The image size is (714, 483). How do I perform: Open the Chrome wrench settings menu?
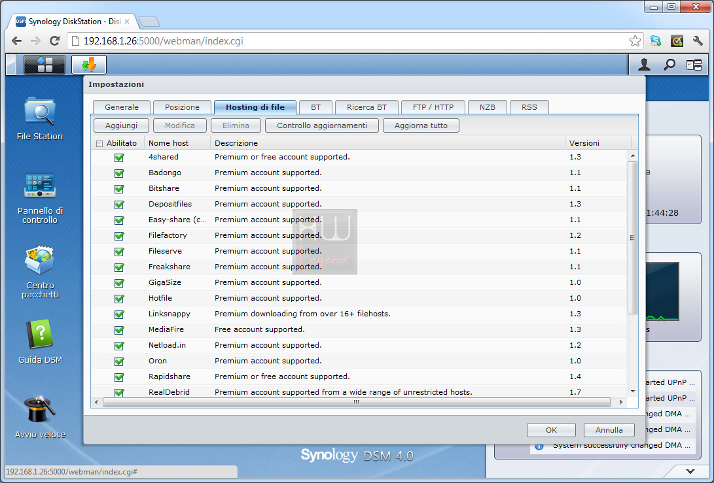click(x=698, y=41)
